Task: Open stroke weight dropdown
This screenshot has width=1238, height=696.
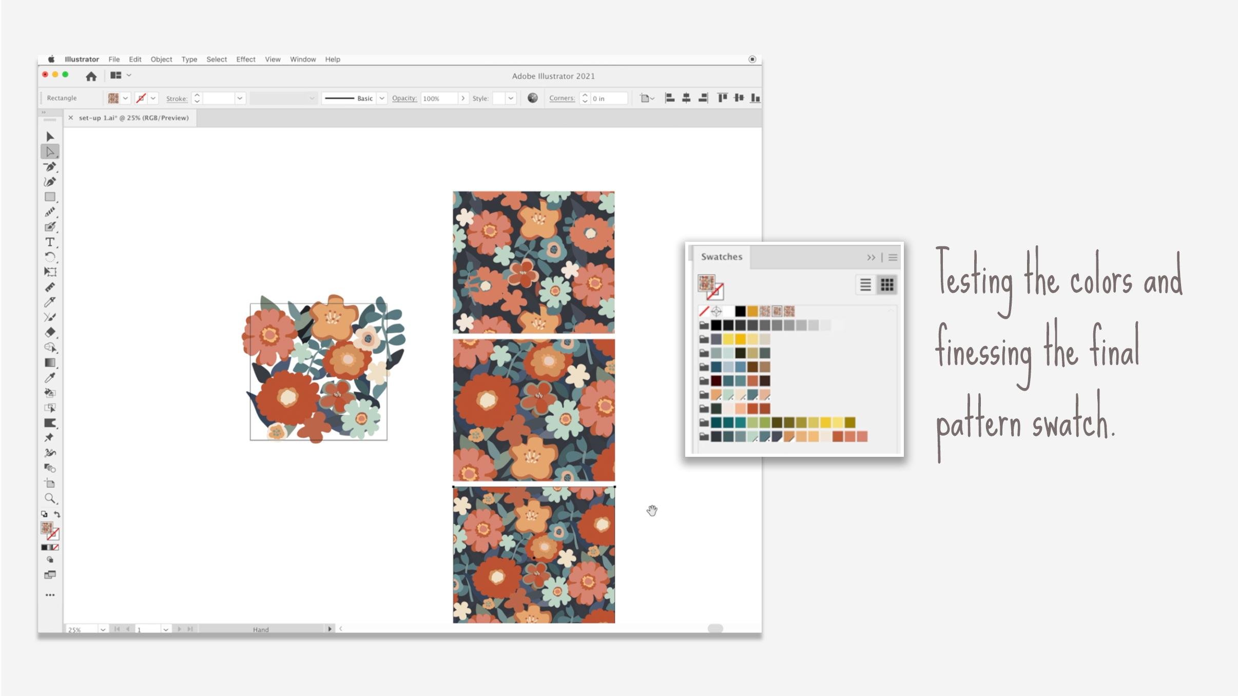Action: click(x=240, y=98)
